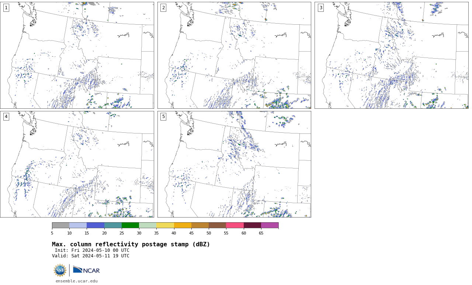Click the Valid: Sat 2024-05-11 19 UTC text

pos(91,256)
